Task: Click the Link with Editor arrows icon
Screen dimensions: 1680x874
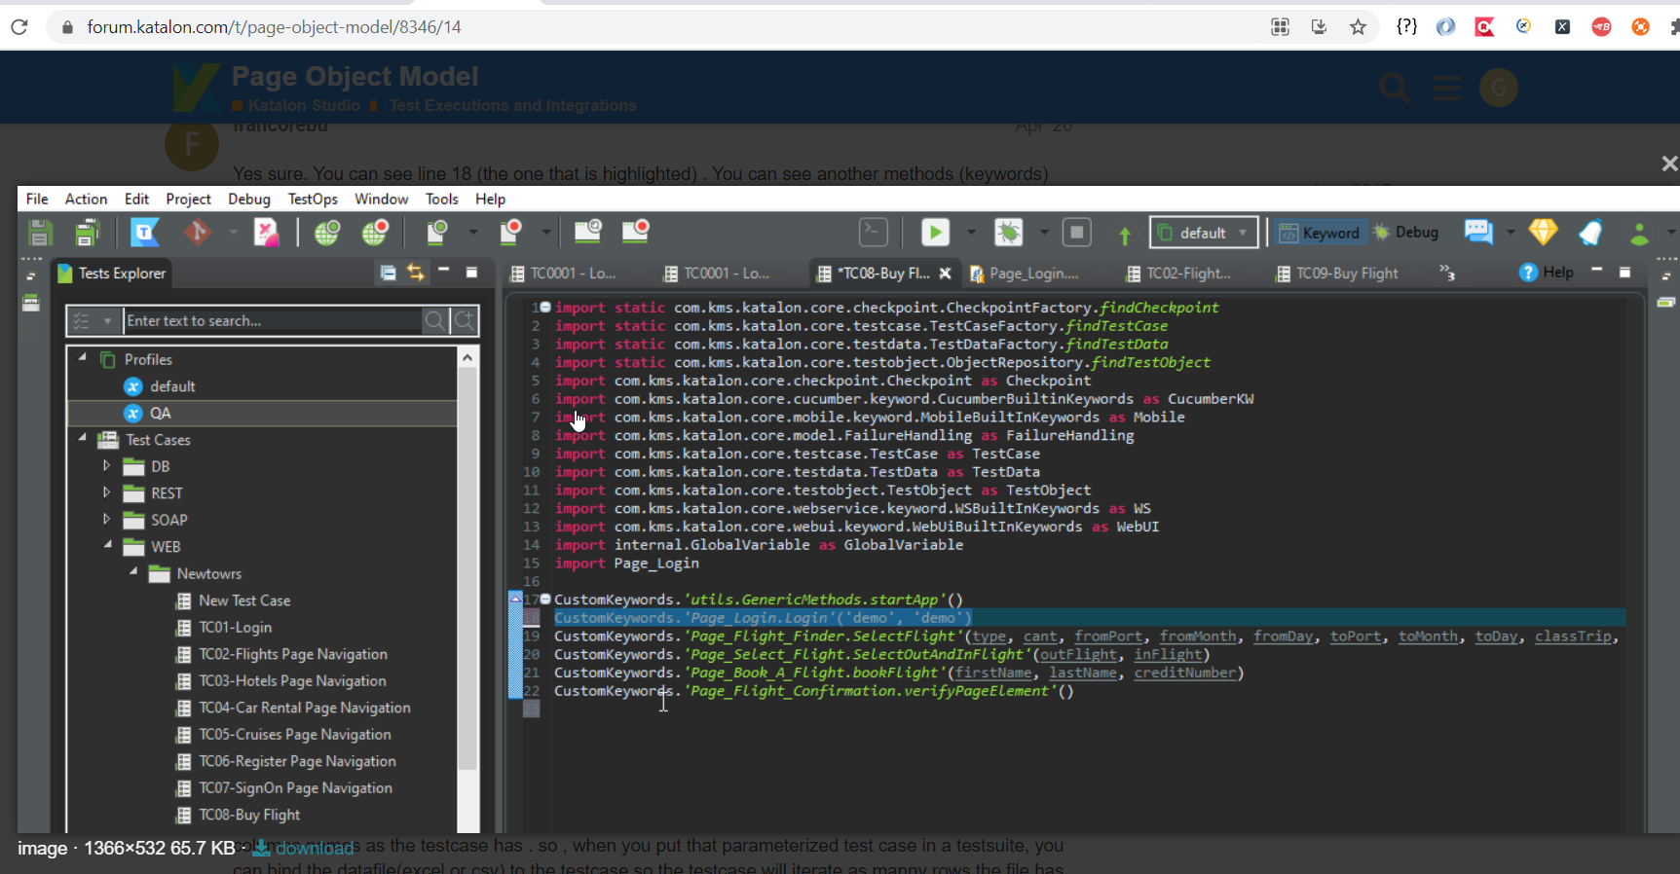Action: pyautogui.click(x=416, y=273)
